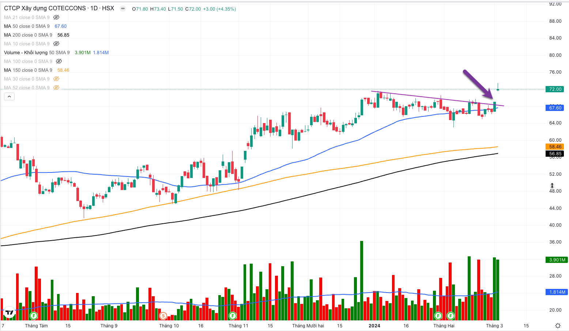
Task: Toggle visibility eye of MA 100 indicator
Action: click(x=59, y=61)
